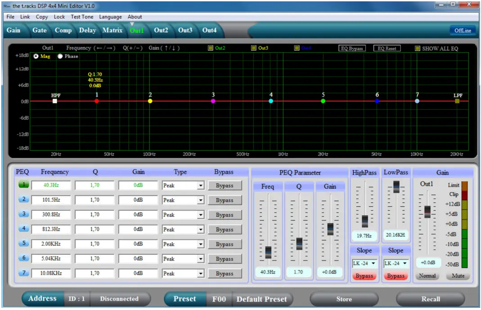481x310 pixels.
Task: Select the red EQ band 1 node
Action: [x=97, y=101]
